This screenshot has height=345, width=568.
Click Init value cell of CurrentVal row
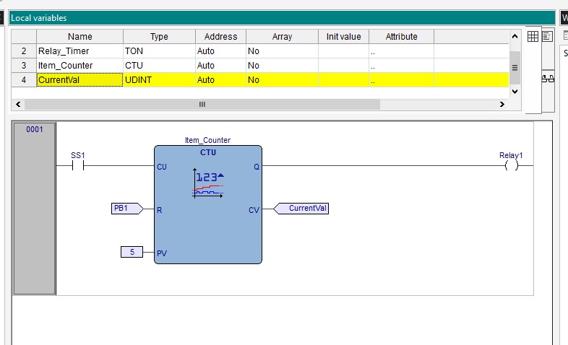click(x=343, y=80)
